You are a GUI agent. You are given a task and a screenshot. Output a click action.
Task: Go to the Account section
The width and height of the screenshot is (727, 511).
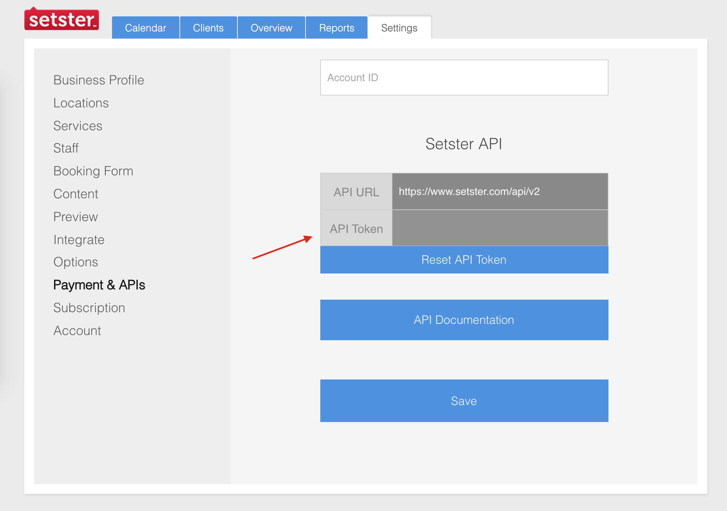pos(77,330)
